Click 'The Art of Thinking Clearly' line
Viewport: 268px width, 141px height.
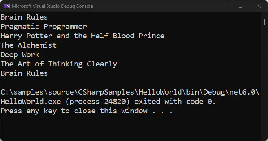pos(58,64)
